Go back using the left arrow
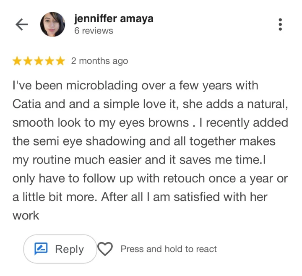302x276 pixels. 21,25
